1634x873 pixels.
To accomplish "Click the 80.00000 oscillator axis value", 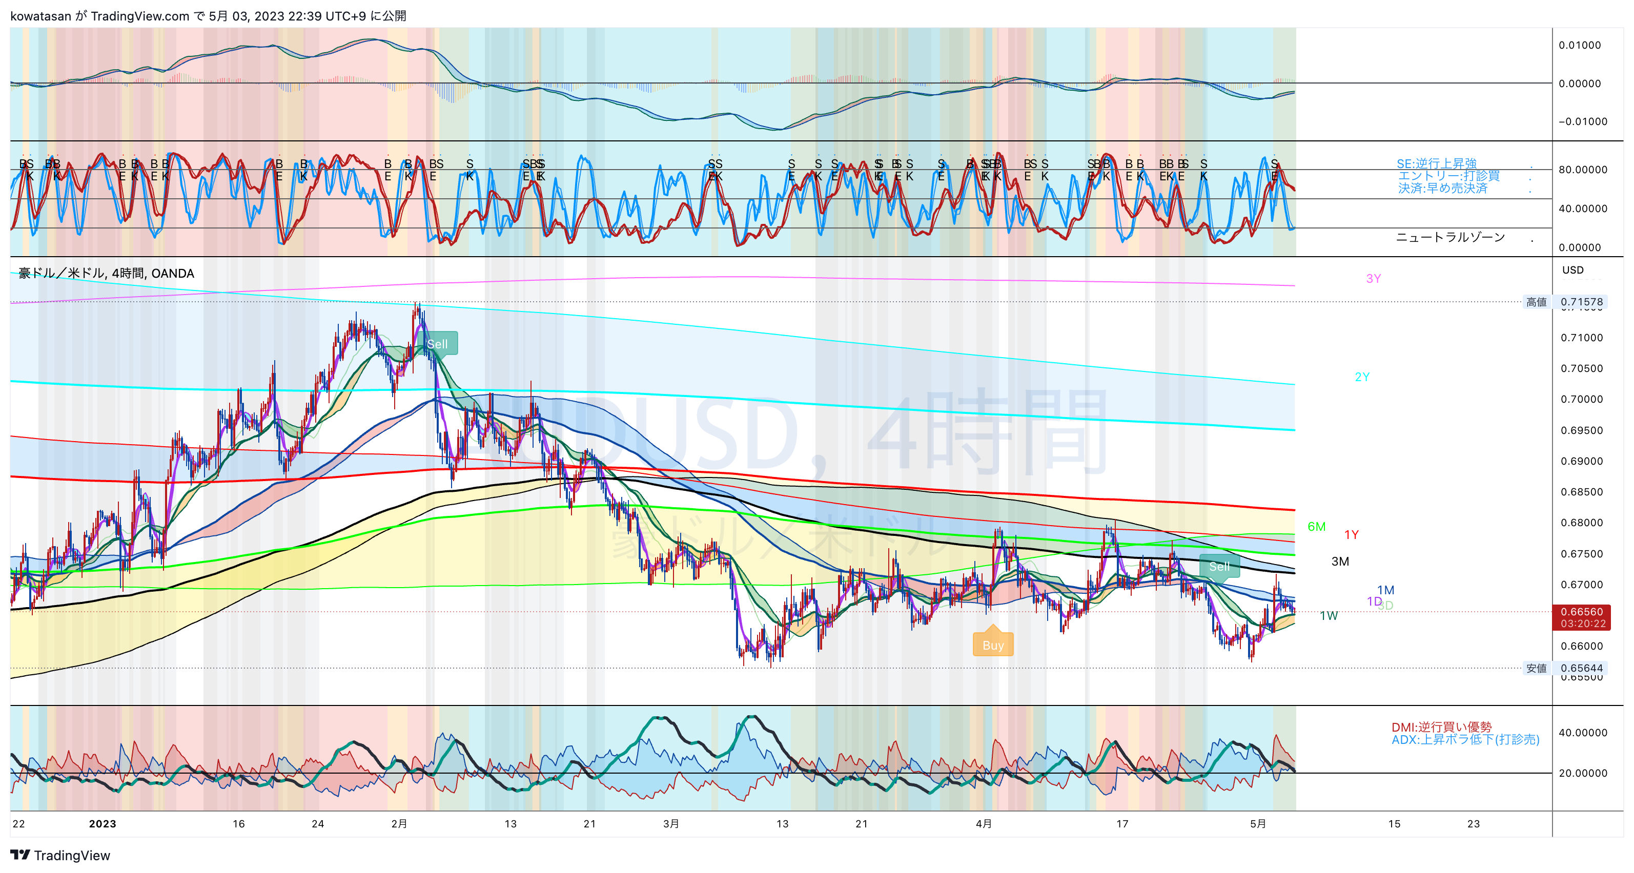I will (x=1583, y=169).
